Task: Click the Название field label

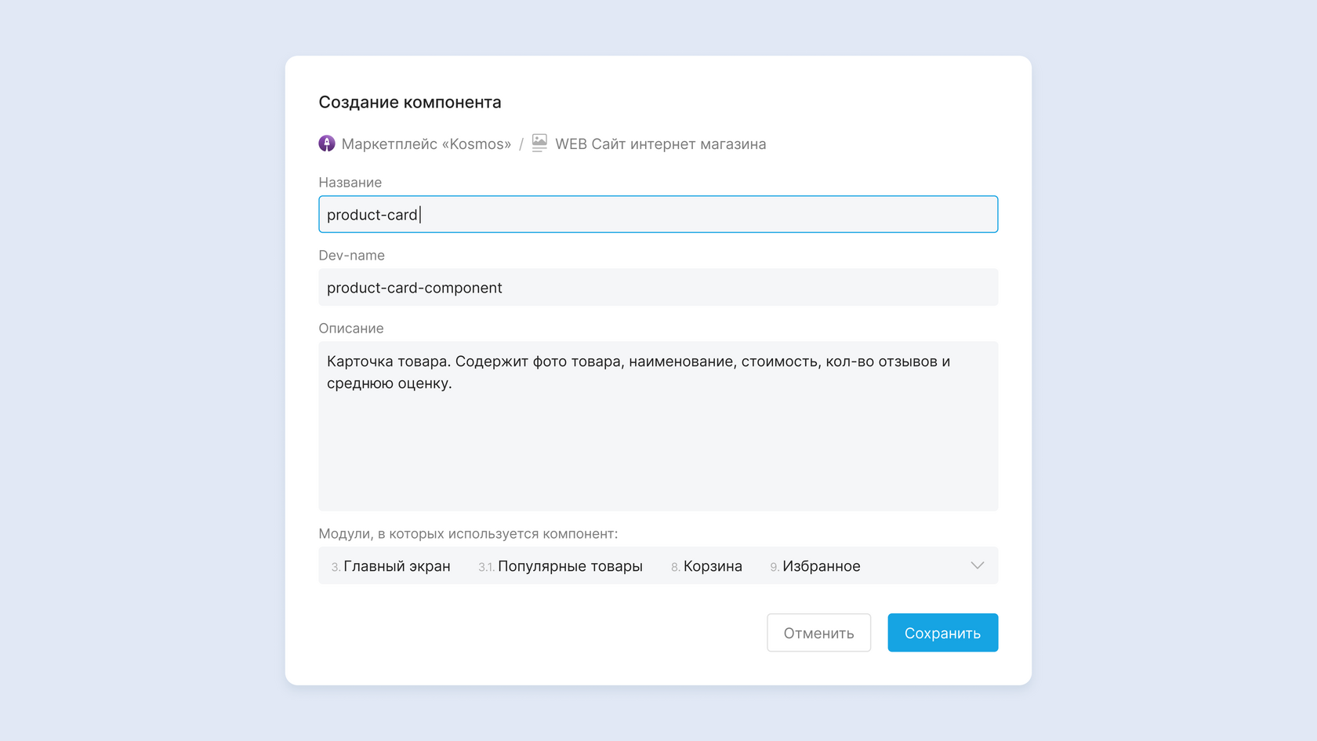Action: 350,183
